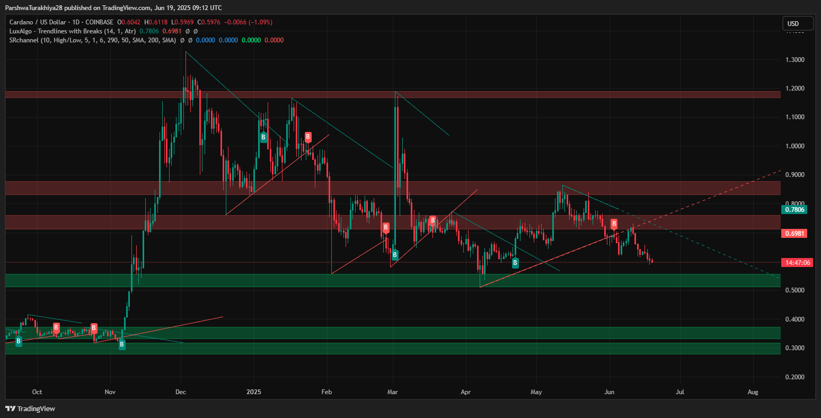Open the USD currency selector
821x418 pixels.
[x=797, y=24]
